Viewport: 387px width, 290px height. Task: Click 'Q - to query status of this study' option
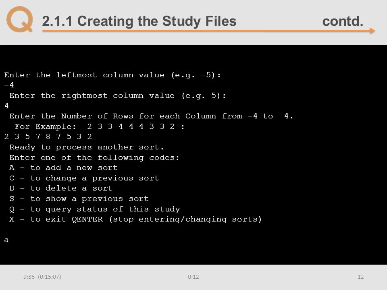point(94,209)
